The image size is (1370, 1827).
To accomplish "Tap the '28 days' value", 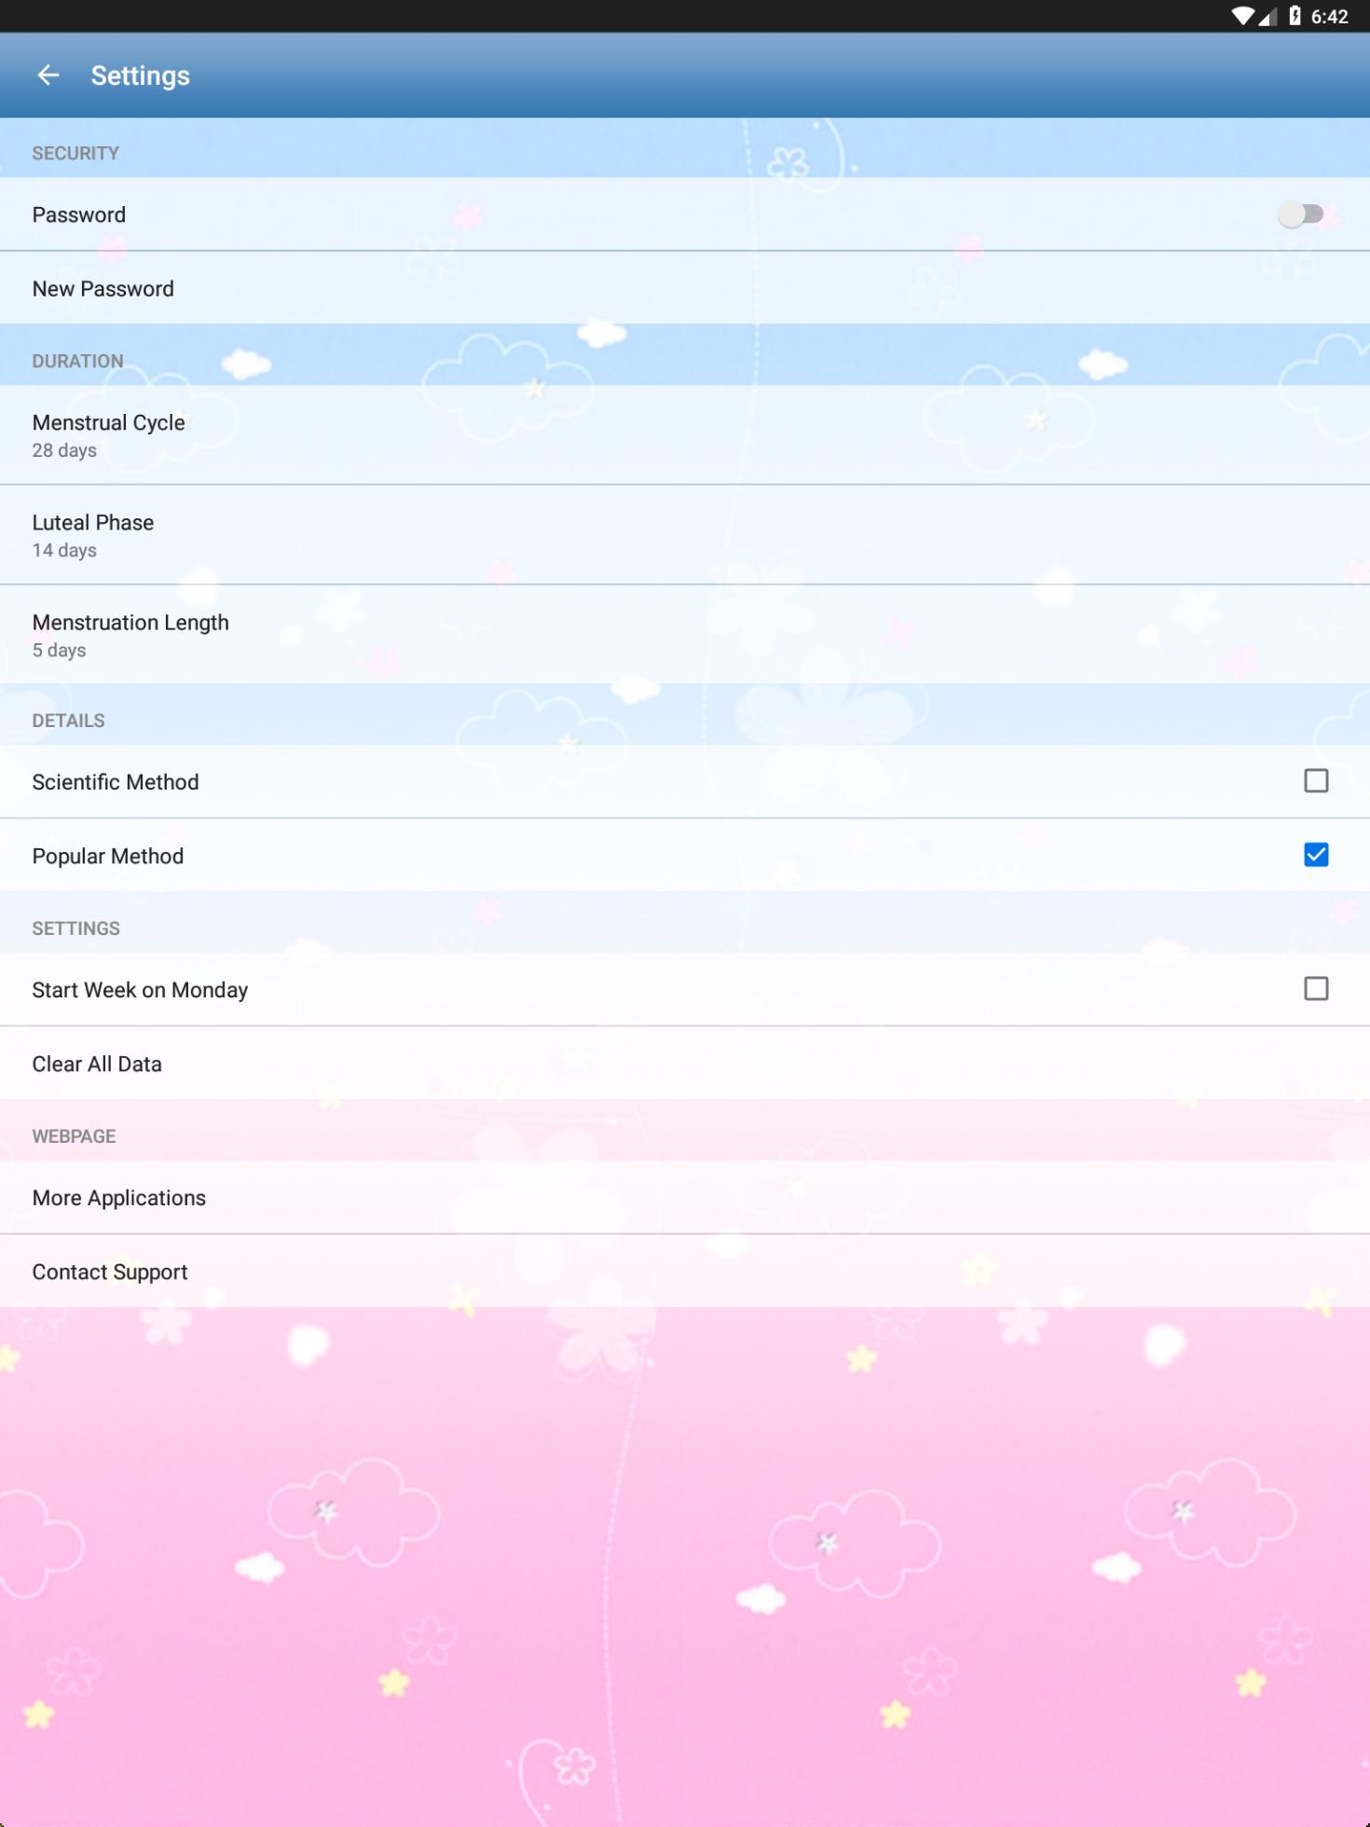I will 64,450.
